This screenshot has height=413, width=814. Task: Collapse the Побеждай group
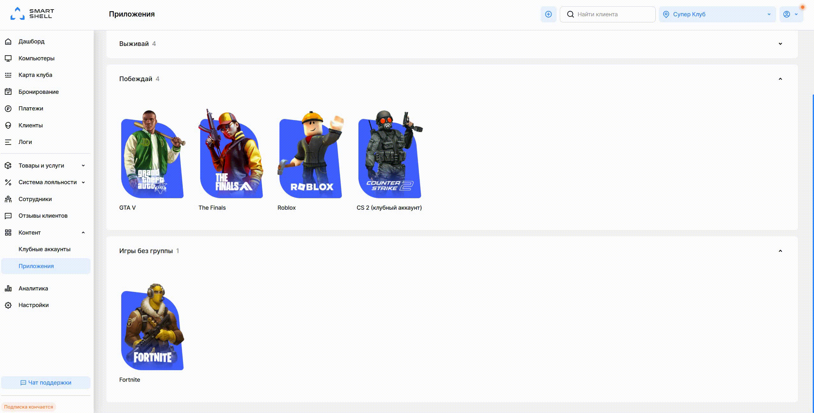pos(780,79)
